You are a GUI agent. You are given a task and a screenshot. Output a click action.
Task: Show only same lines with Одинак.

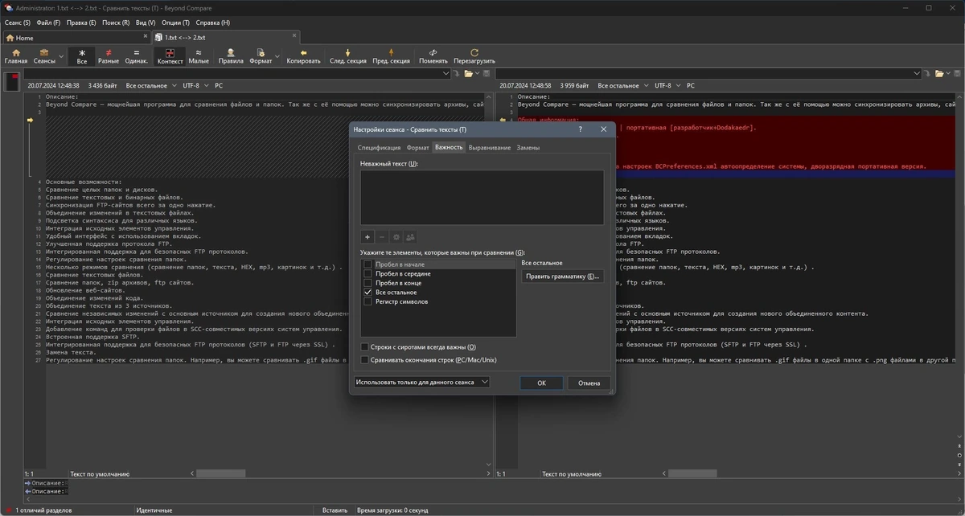click(x=137, y=56)
